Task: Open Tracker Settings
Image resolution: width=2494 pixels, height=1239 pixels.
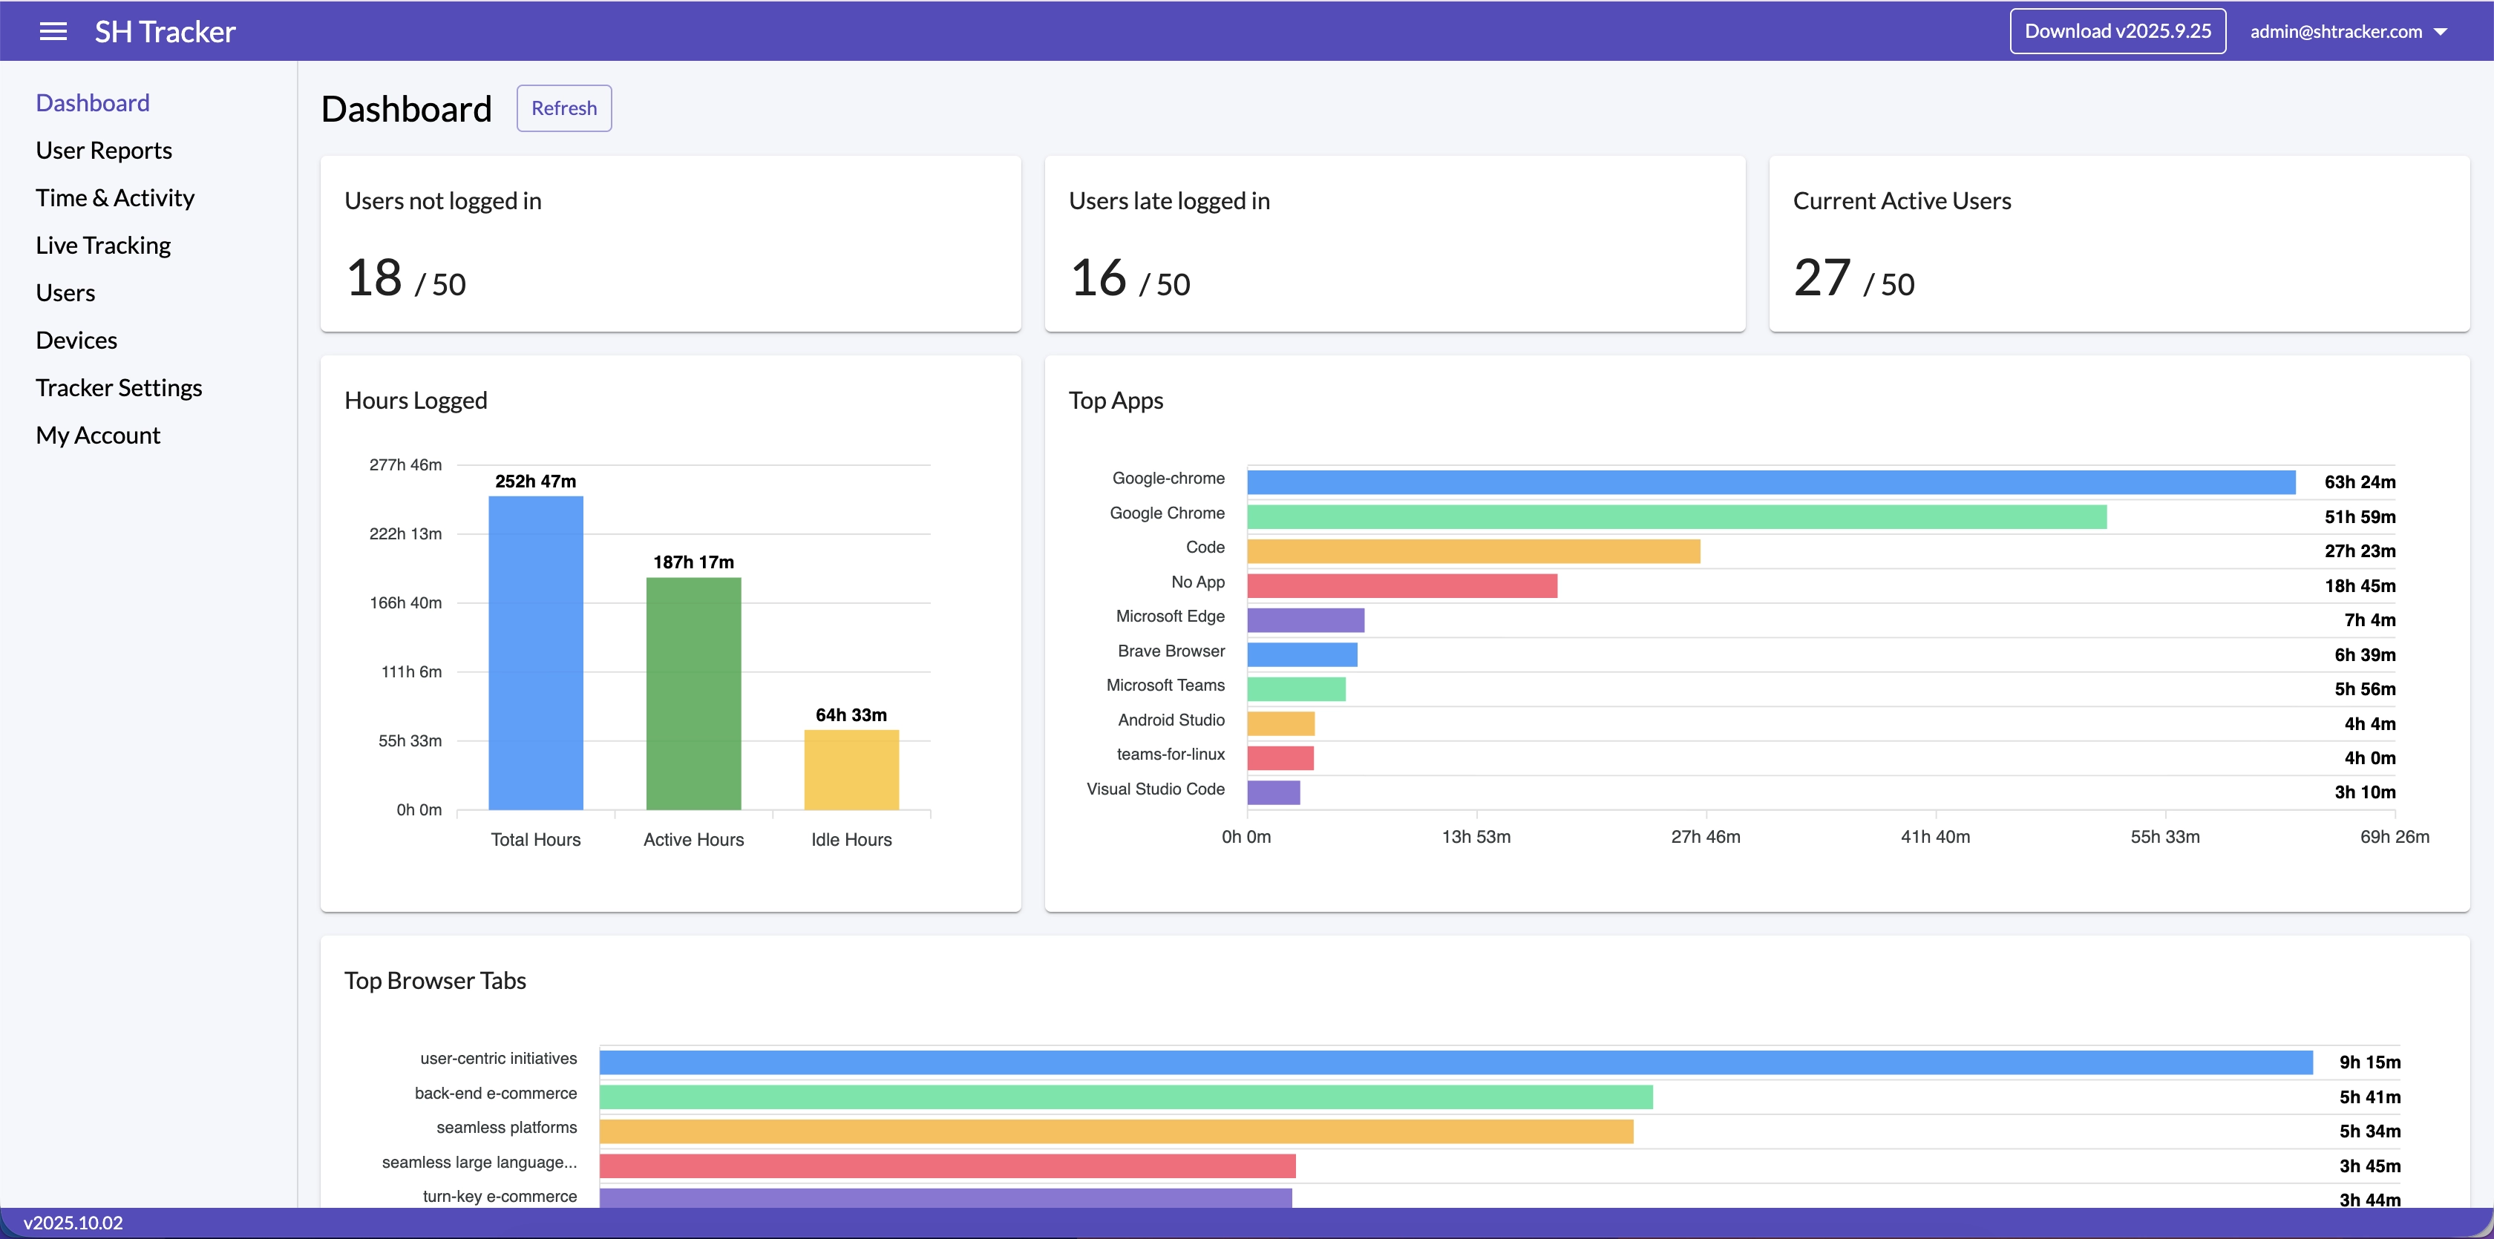Action: [x=118, y=387]
